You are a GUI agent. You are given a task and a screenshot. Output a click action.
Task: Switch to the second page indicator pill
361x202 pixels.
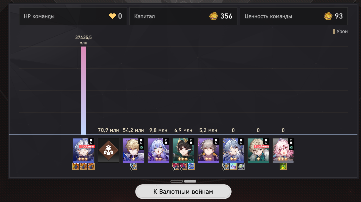click(x=190, y=181)
